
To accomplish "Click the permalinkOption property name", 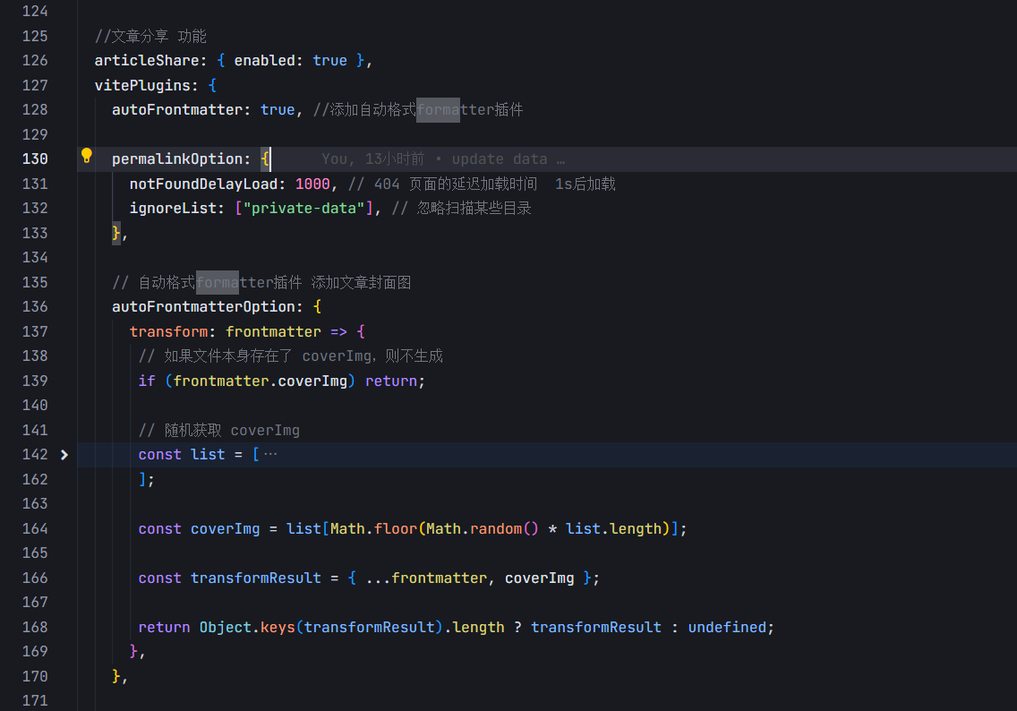I will coord(177,158).
